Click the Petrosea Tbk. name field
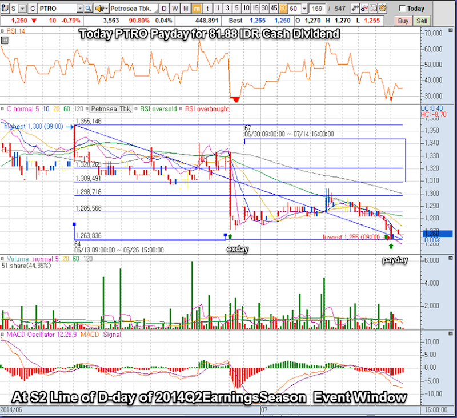The height and width of the screenshot is (418, 457). click(x=134, y=9)
